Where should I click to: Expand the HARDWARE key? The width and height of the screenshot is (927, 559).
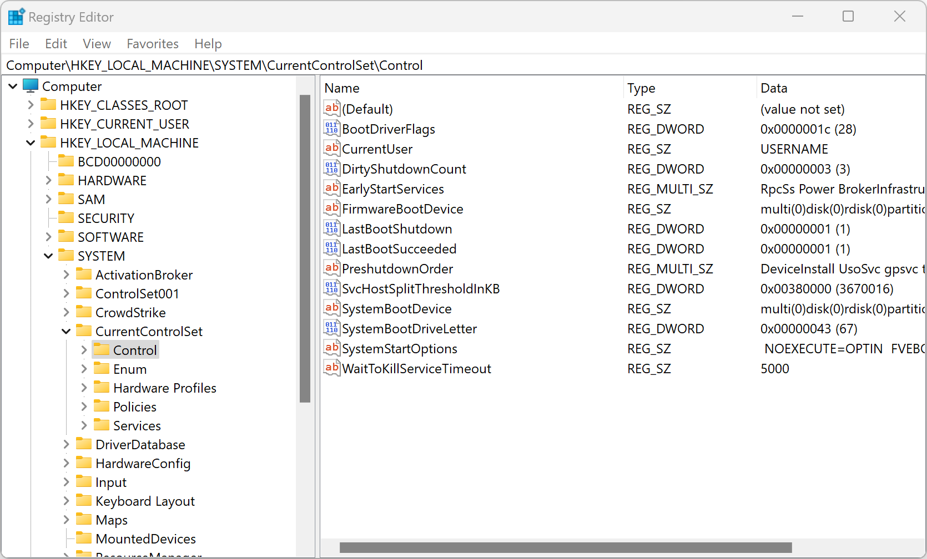pos(48,180)
